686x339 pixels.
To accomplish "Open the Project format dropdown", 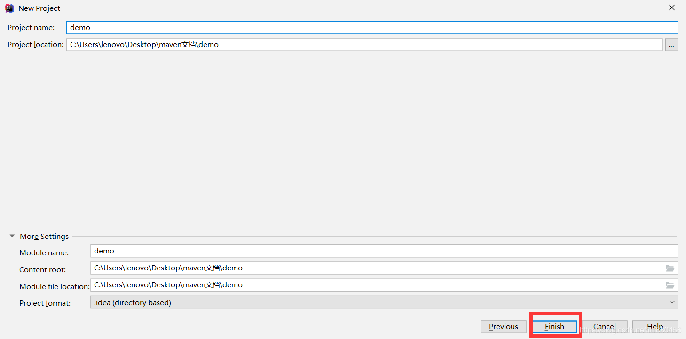I will [384, 302].
